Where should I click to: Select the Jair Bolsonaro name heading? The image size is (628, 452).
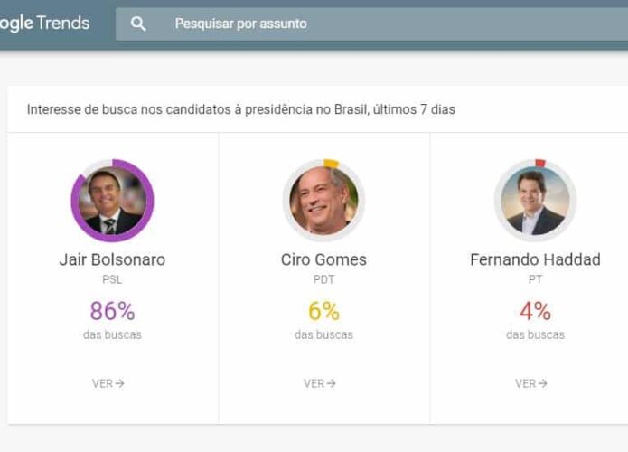tap(112, 259)
